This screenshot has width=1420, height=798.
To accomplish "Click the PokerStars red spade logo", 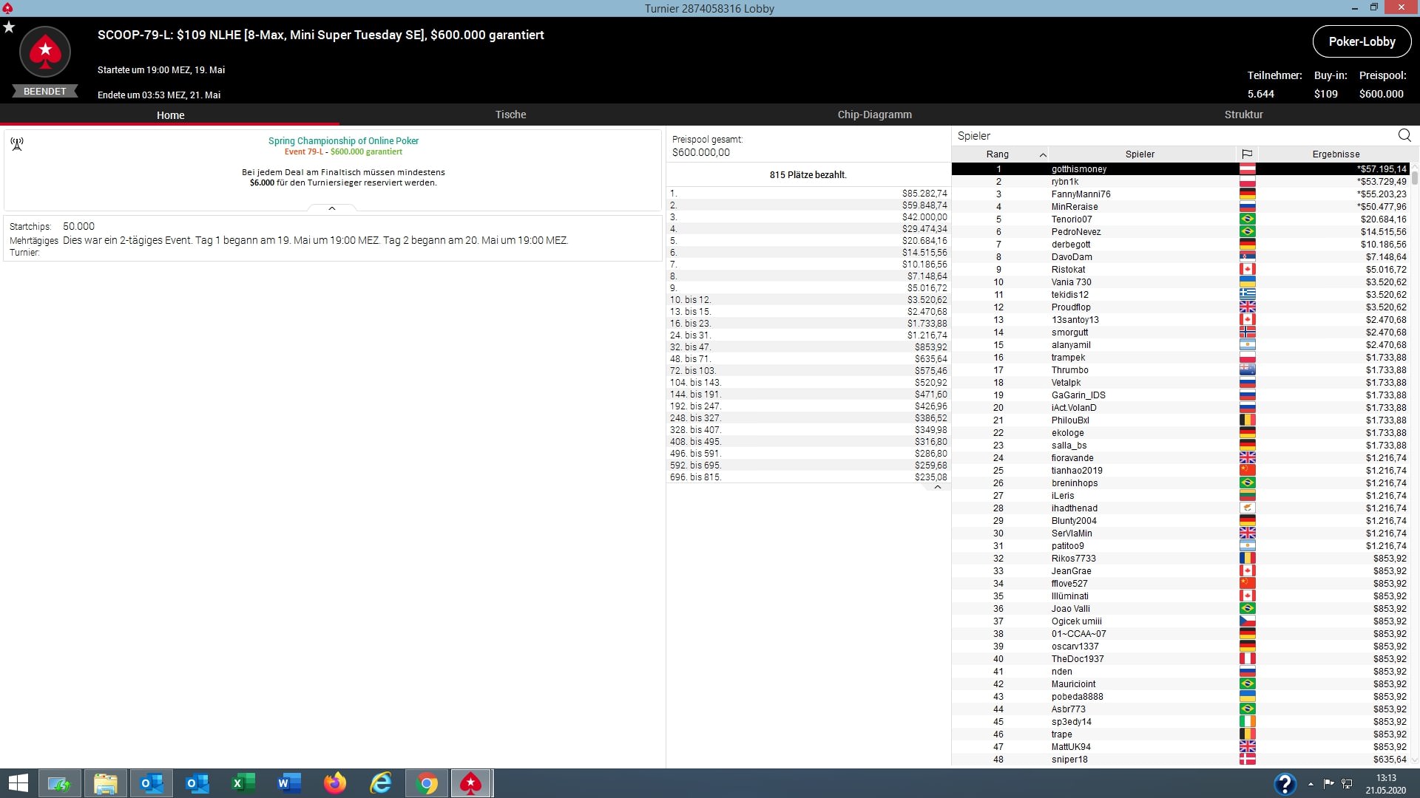I will pos(45,52).
